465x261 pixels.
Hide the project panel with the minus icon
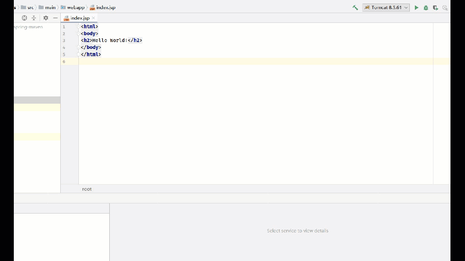(55, 18)
